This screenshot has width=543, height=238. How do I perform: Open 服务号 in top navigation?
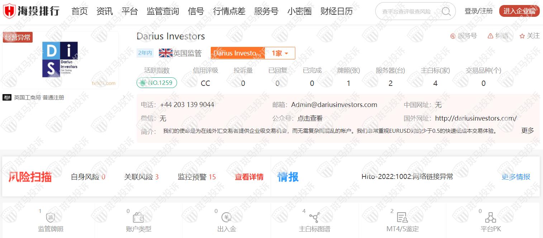point(266,11)
